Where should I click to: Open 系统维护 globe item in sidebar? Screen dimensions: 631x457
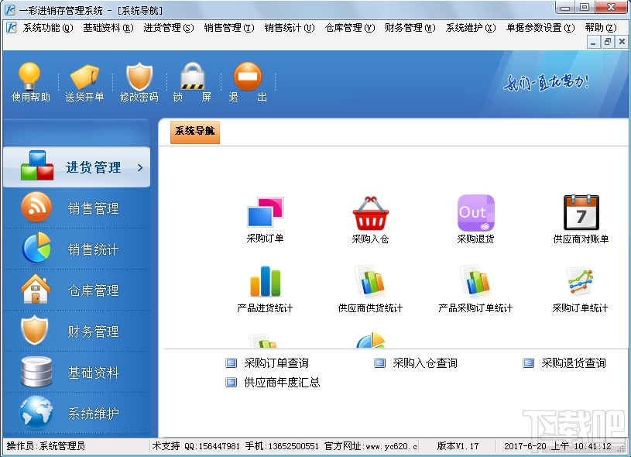point(77,414)
